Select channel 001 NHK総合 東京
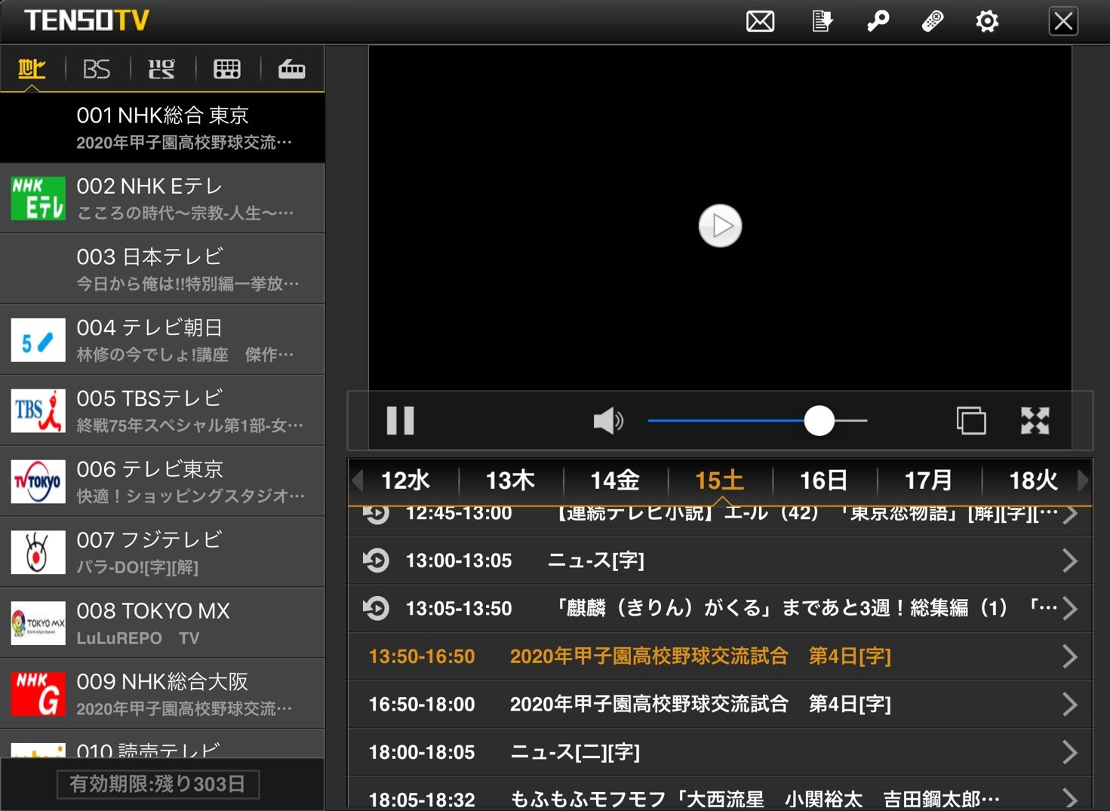1110x811 pixels. click(x=162, y=127)
